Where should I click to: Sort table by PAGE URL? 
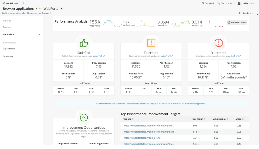[x=128, y=119]
